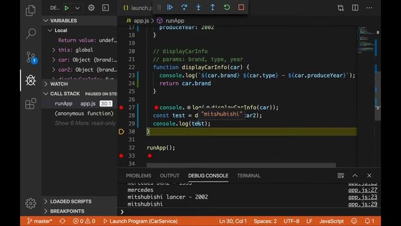This screenshot has height=226, width=401.
Task: Open the launch.json editor tab
Action: pyautogui.click(x=137, y=8)
